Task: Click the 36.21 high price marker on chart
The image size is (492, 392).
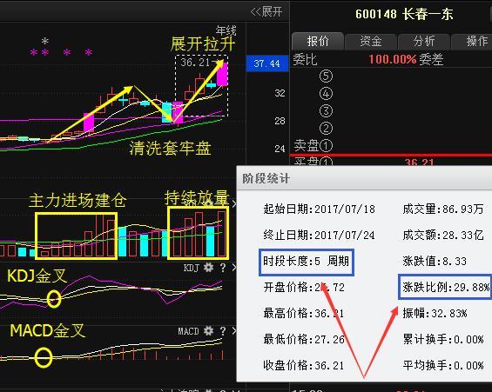Action: point(195,63)
